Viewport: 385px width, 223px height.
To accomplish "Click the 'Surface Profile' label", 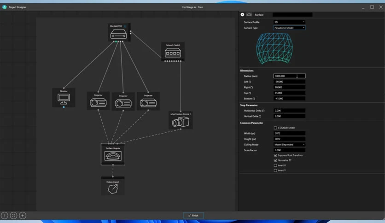I will pyautogui.click(x=251, y=22).
